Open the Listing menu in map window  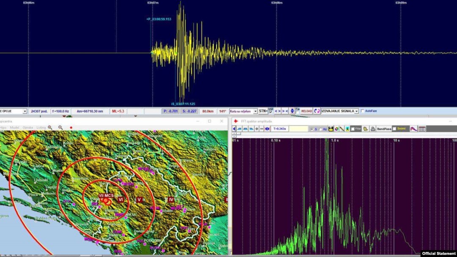click(x=41, y=128)
